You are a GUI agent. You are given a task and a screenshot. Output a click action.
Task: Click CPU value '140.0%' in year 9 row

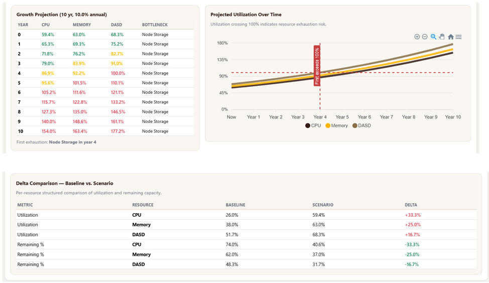point(49,121)
